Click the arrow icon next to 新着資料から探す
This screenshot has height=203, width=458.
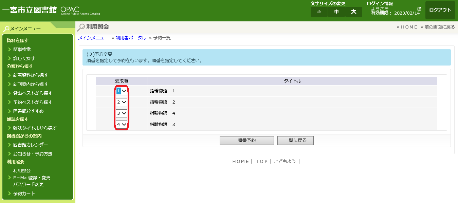pos(10,75)
